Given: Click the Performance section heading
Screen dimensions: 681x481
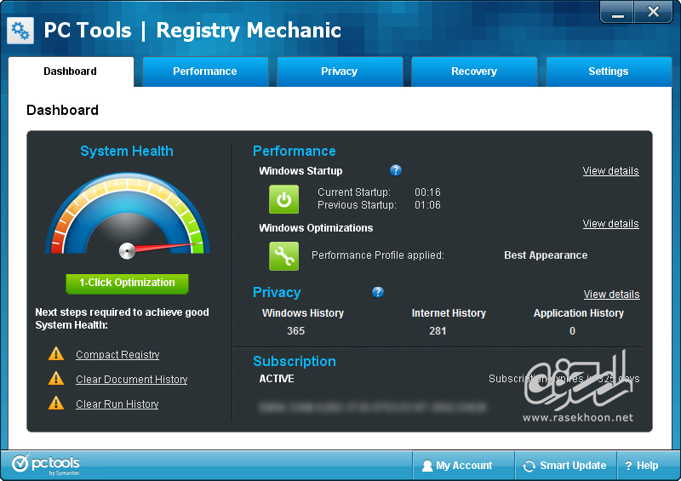Looking at the screenshot, I should click(x=295, y=152).
